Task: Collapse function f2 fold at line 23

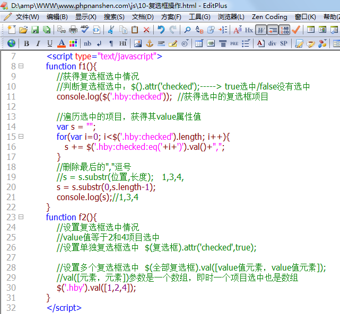Action: coord(21,217)
